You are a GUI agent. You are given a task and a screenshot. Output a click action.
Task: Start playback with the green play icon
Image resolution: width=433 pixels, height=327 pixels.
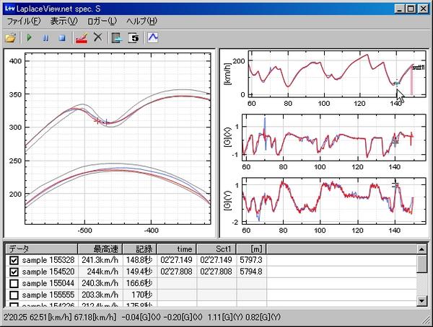(x=30, y=37)
